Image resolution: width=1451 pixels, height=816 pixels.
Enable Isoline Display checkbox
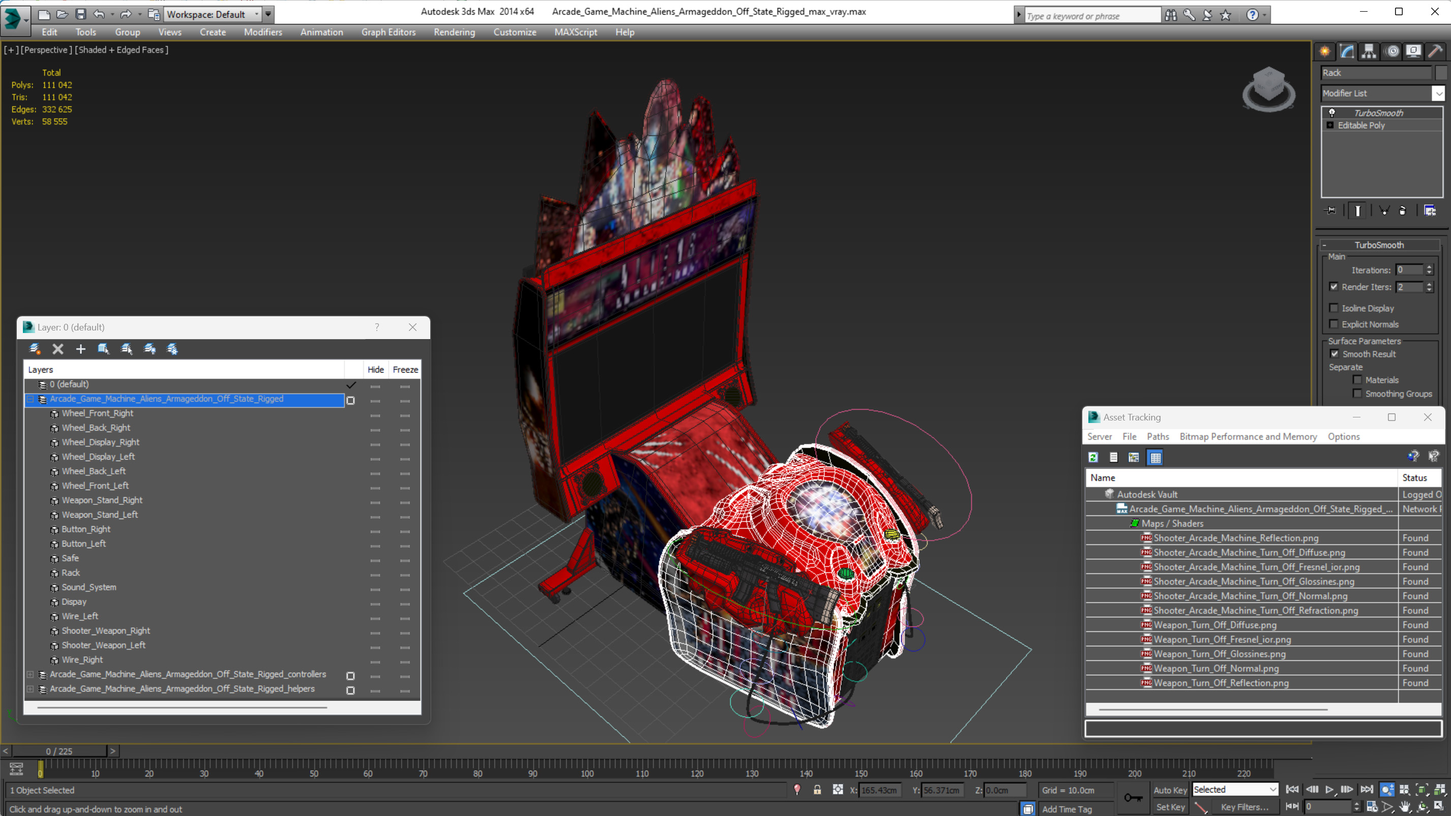(1334, 308)
